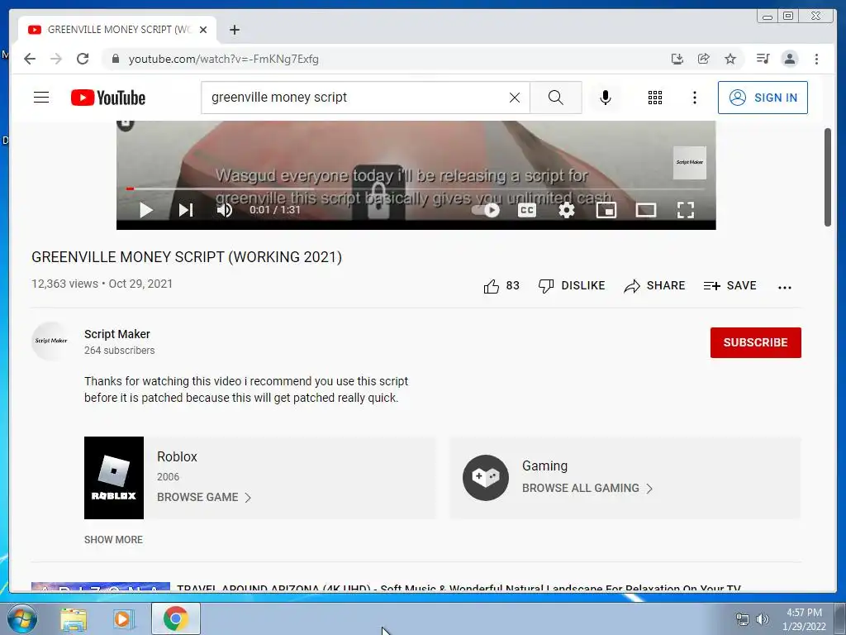
Task: Open the Windows Start menu
Action: (x=22, y=618)
